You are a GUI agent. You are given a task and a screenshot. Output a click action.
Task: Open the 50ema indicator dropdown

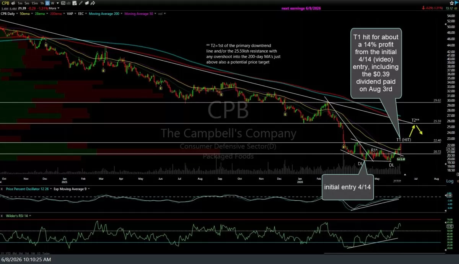26,14
